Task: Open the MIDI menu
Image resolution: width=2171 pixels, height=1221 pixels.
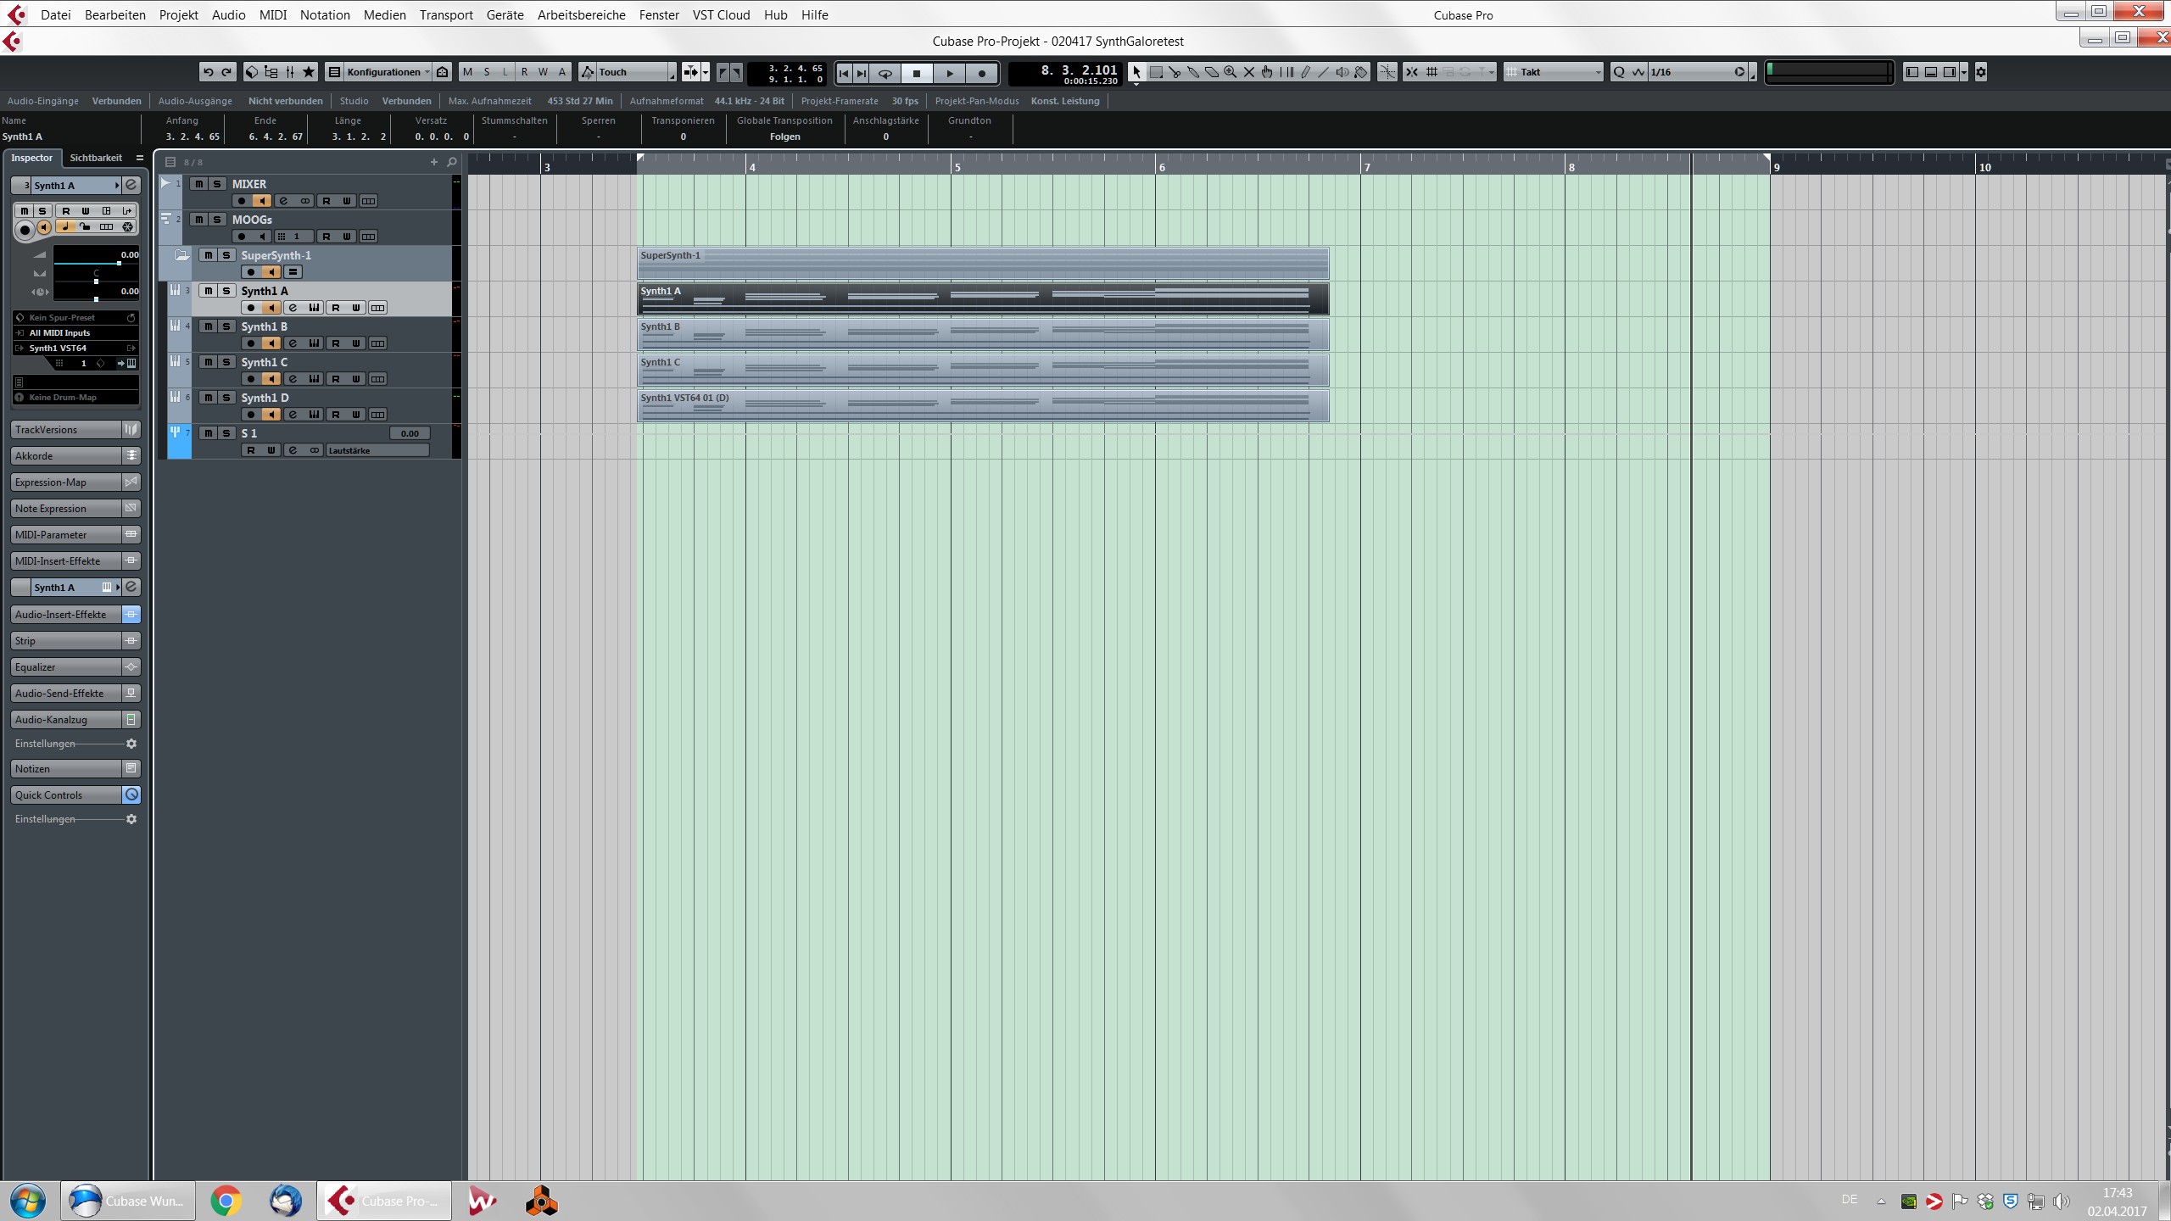Action: pos(272,14)
